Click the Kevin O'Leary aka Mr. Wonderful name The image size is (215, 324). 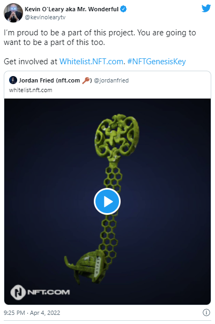pos(71,9)
